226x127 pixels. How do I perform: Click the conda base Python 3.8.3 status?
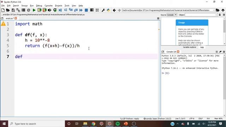pos(157,119)
